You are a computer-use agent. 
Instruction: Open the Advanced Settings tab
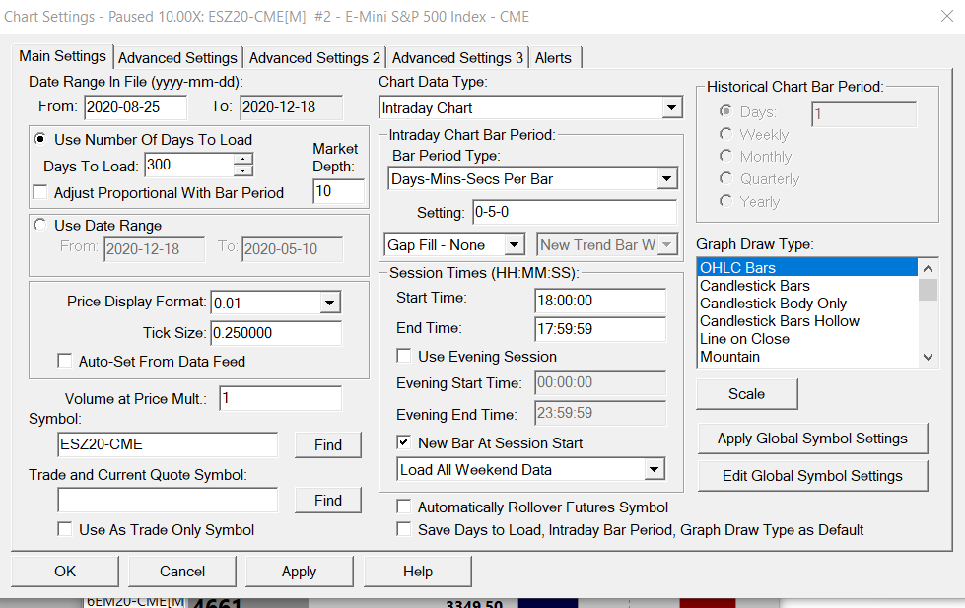click(177, 58)
